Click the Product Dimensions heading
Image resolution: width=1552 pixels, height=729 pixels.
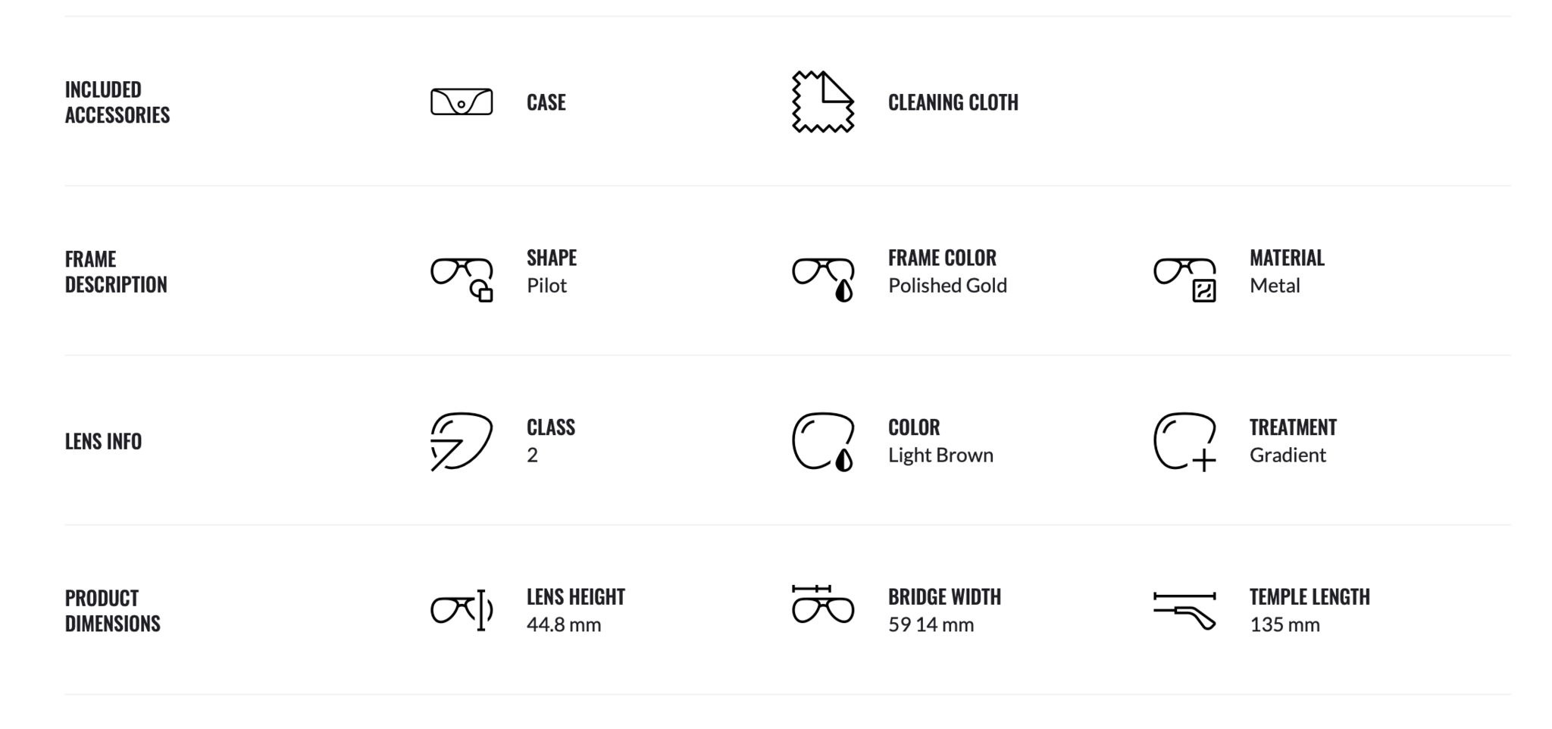[113, 611]
